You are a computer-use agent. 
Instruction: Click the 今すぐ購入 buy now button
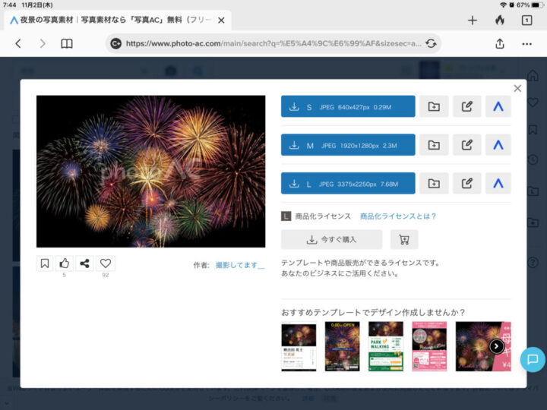click(331, 240)
